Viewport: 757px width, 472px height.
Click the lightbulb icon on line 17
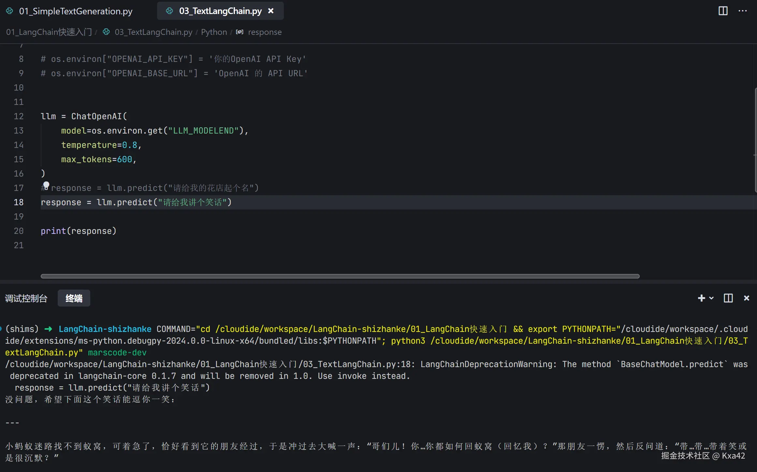pos(46,185)
